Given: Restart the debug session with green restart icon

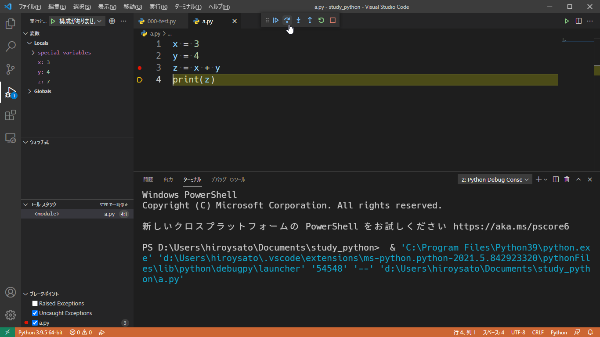Looking at the screenshot, I should point(321,20).
